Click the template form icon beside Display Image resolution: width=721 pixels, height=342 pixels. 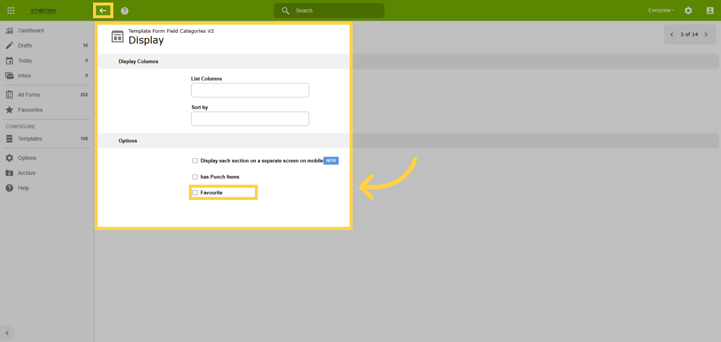(x=117, y=36)
